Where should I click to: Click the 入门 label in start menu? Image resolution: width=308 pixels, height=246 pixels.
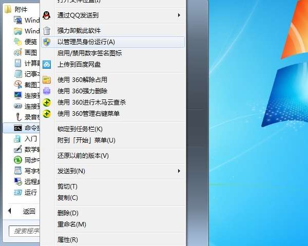31,139
